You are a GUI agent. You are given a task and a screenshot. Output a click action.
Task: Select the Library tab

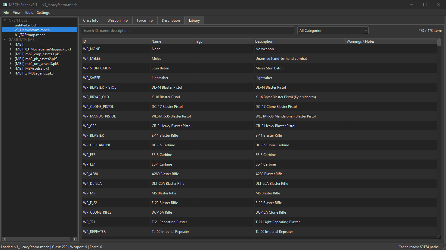[x=194, y=20]
